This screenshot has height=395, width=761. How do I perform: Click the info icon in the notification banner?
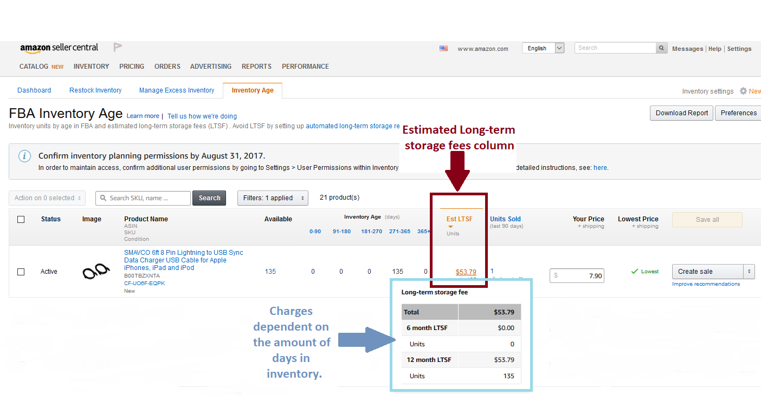pyautogui.click(x=25, y=156)
